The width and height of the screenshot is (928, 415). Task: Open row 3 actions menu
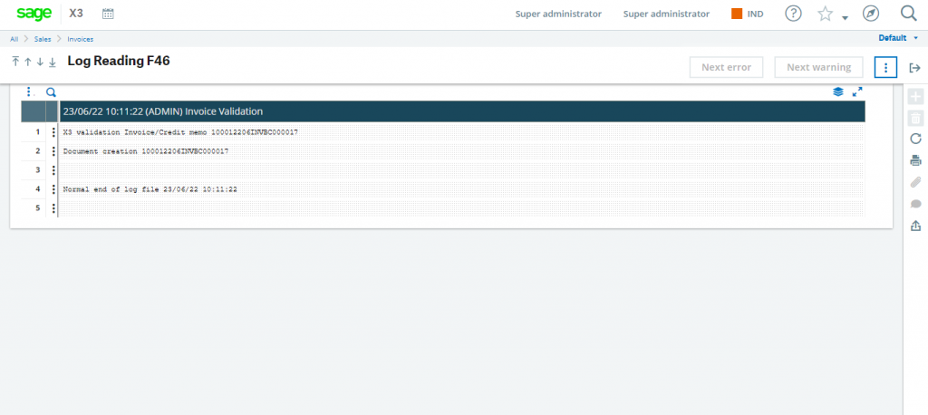pos(53,170)
